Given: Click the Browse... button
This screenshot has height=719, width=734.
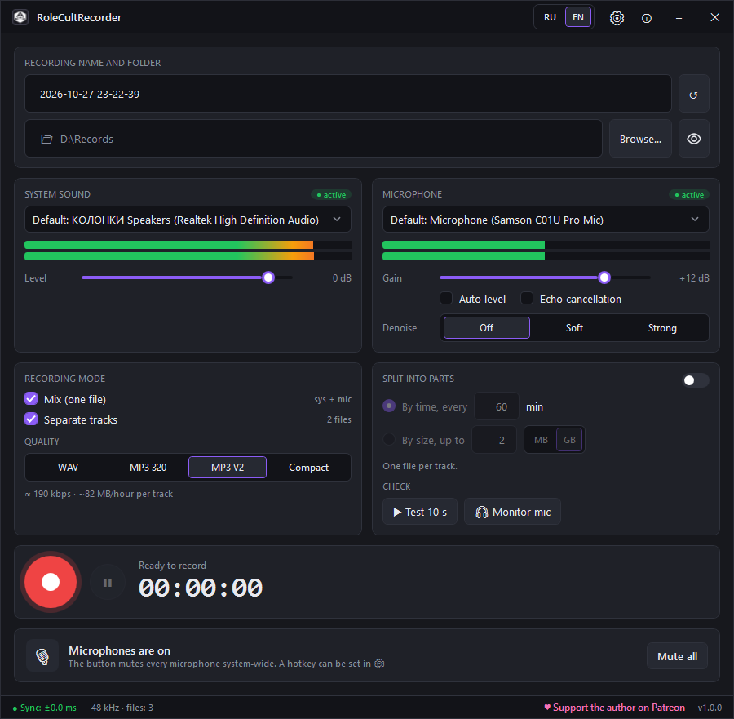Looking at the screenshot, I should (x=640, y=139).
